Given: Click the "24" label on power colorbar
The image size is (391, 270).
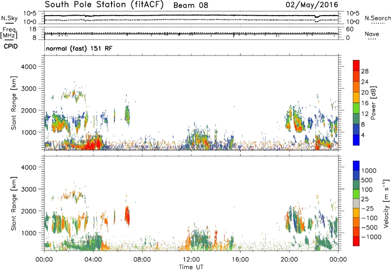Looking at the screenshot, I should pos(365,82).
